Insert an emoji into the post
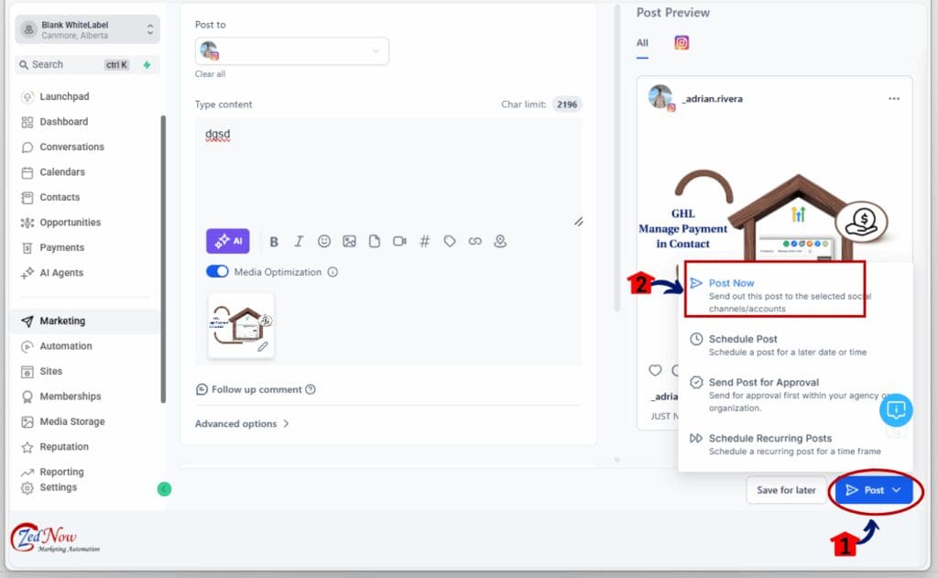The height and width of the screenshot is (578, 938). point(323,241)
